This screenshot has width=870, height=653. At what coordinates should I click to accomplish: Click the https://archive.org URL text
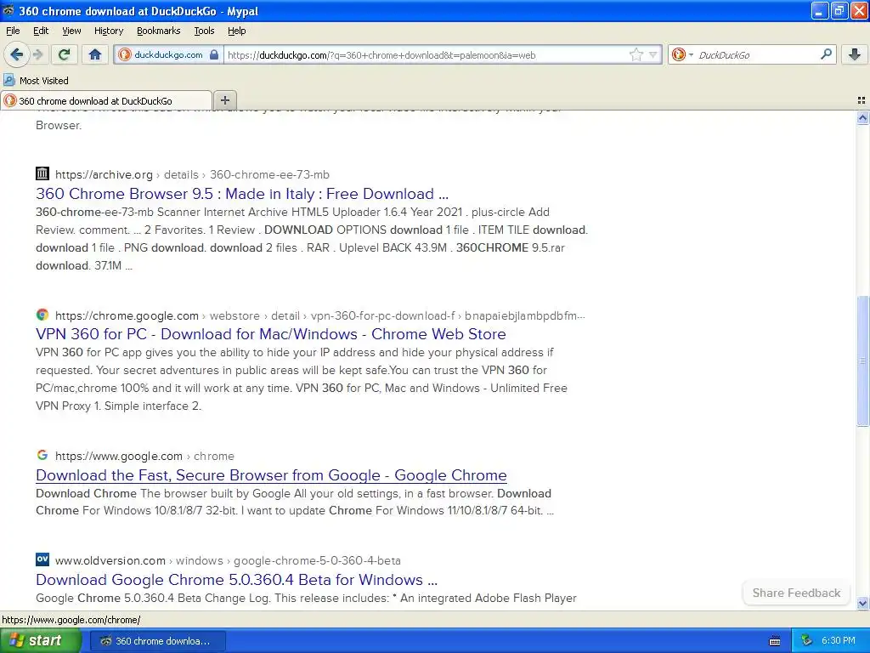click(104, 174)
